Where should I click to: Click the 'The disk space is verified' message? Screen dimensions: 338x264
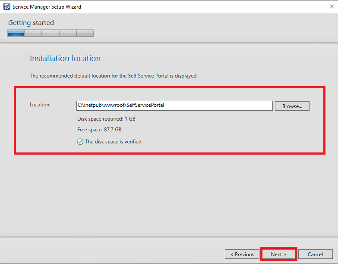[x=114, y=142]
